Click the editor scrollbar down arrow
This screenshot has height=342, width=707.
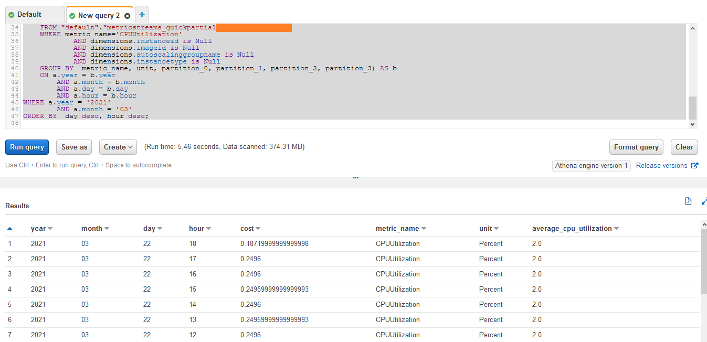(x=692, y=124)
